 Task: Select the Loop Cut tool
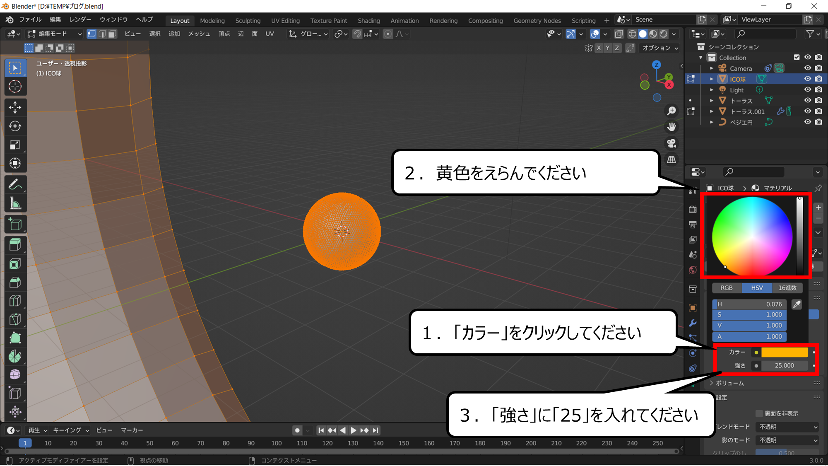[15, 301]
